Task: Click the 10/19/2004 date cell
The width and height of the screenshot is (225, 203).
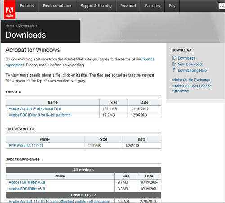Action: coord(149,182)
